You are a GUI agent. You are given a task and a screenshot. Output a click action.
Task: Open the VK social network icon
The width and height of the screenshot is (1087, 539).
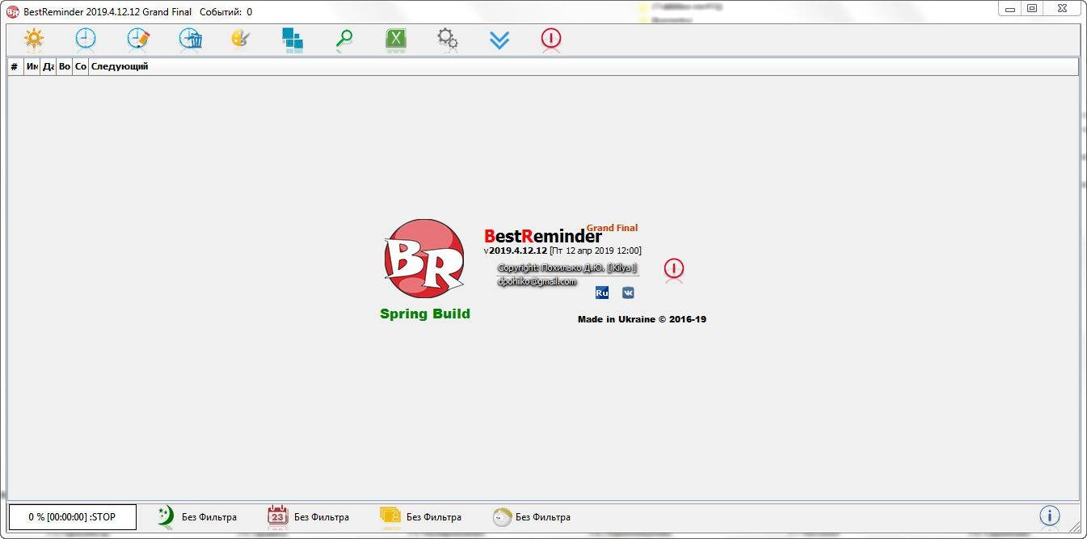tap(628, 293)
